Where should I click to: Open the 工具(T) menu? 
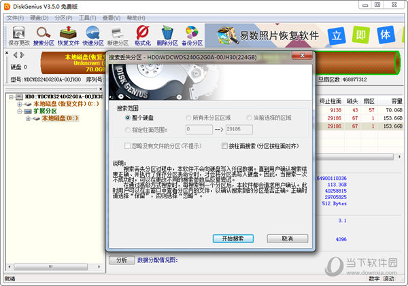click(88, 18)
